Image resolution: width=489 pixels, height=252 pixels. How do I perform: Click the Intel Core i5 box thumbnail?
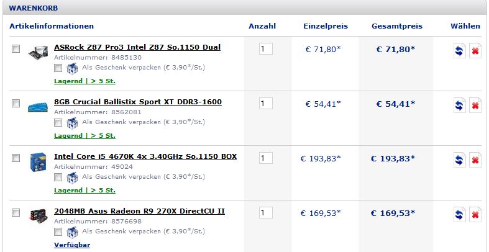[x=38, y=162]
